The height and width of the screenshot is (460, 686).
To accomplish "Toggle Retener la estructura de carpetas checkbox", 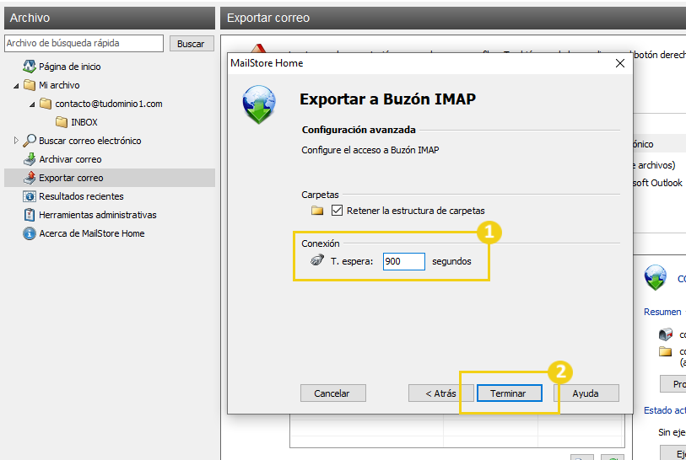I will (337, 210).
